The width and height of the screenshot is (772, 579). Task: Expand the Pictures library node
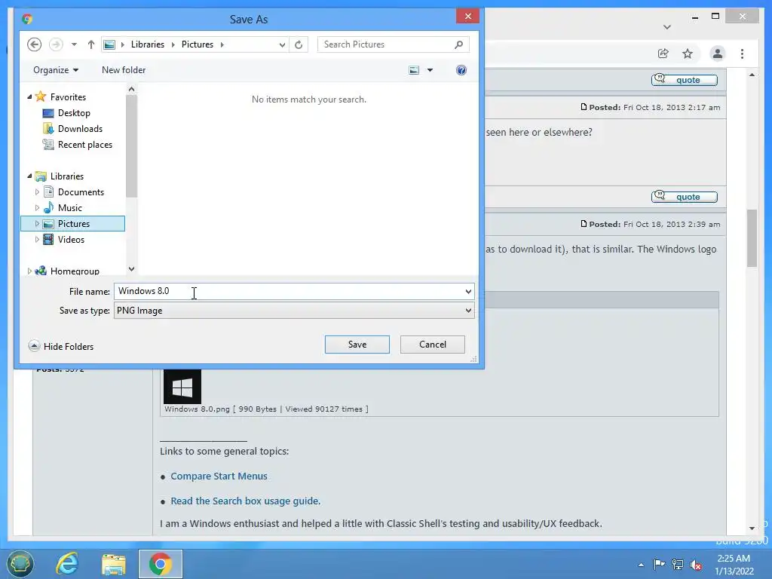pyautogui.click(x=37, y=223)
